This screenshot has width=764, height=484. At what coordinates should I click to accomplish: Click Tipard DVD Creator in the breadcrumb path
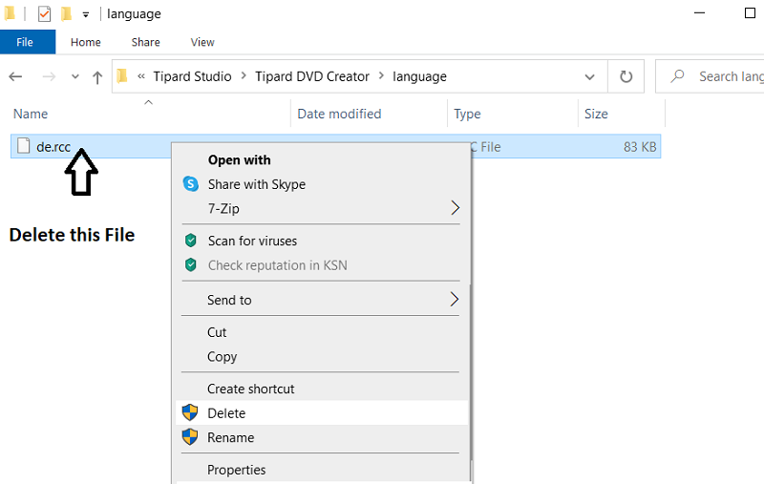pyautogui.click(x=311, y=76)
